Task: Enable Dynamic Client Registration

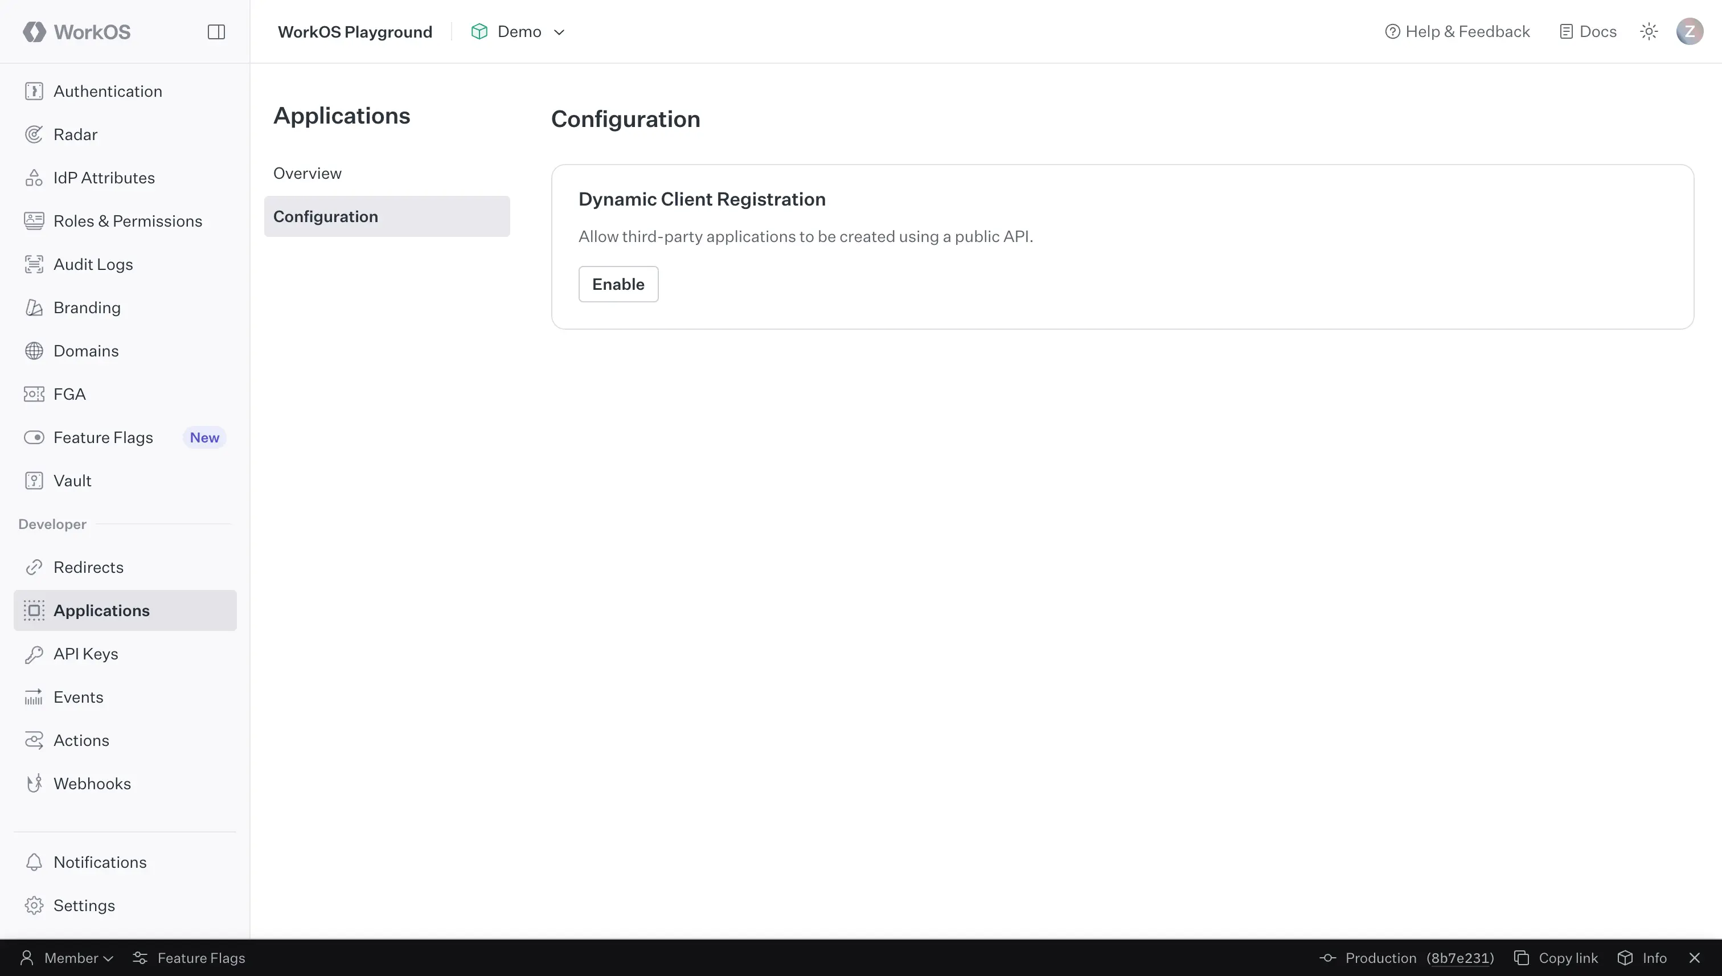Action: (618, 284)
